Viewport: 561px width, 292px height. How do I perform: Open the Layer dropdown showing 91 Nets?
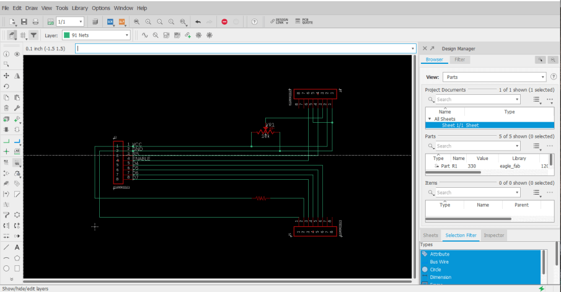(96, 35)
